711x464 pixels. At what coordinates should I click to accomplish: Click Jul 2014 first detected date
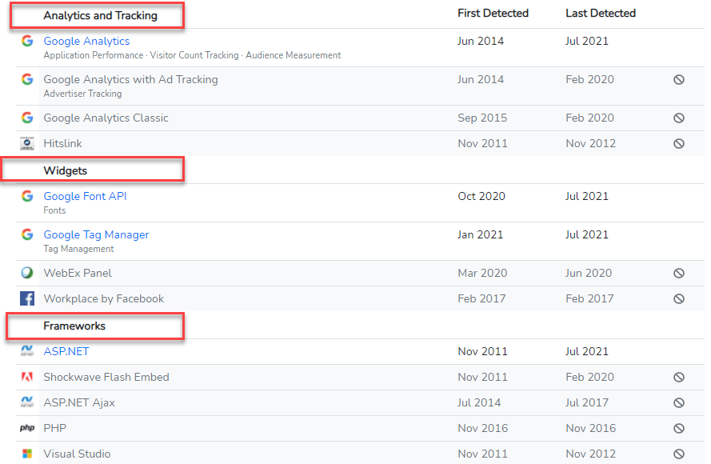click(479, 402)
